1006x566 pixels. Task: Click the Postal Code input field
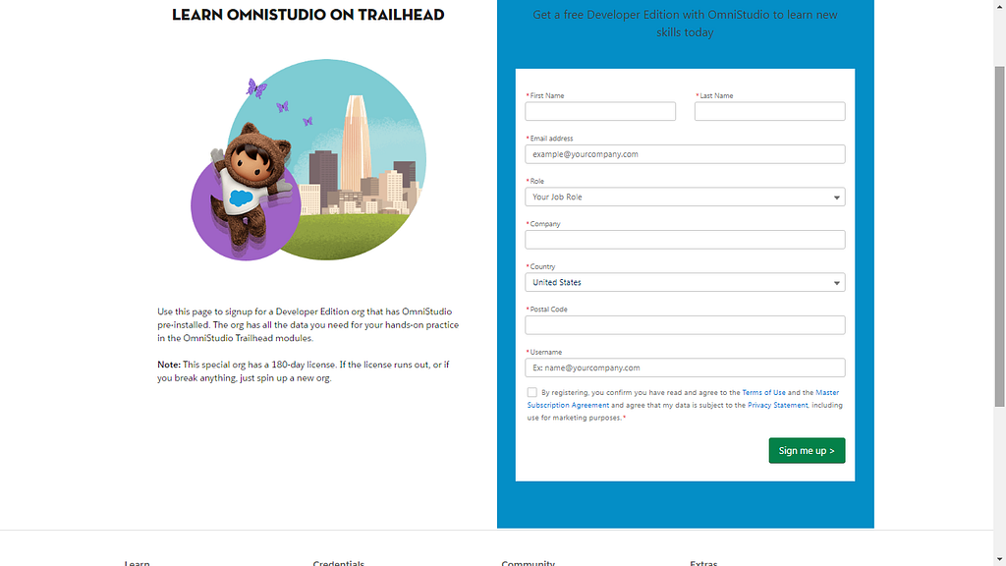point(685,324)
